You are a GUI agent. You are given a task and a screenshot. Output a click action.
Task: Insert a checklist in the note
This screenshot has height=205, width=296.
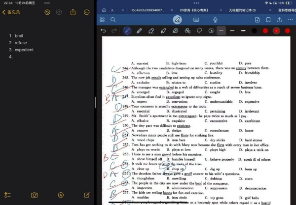click(x=7, y=195)
